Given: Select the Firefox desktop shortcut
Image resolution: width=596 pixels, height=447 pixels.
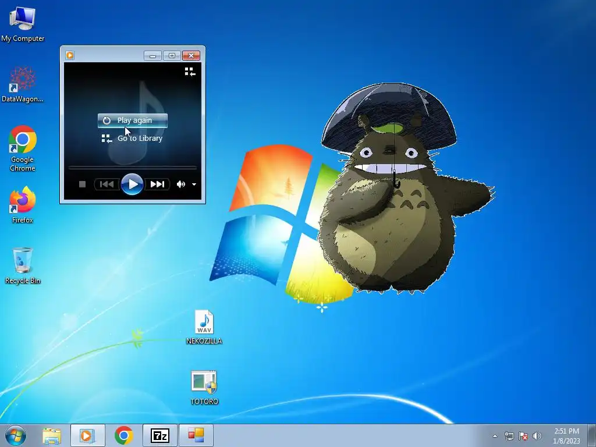Looking at the screenshot, I should (23, 204).
